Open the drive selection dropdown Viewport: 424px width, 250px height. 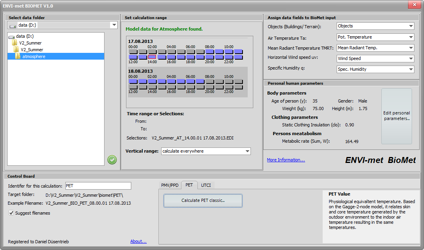click(114, 25)
